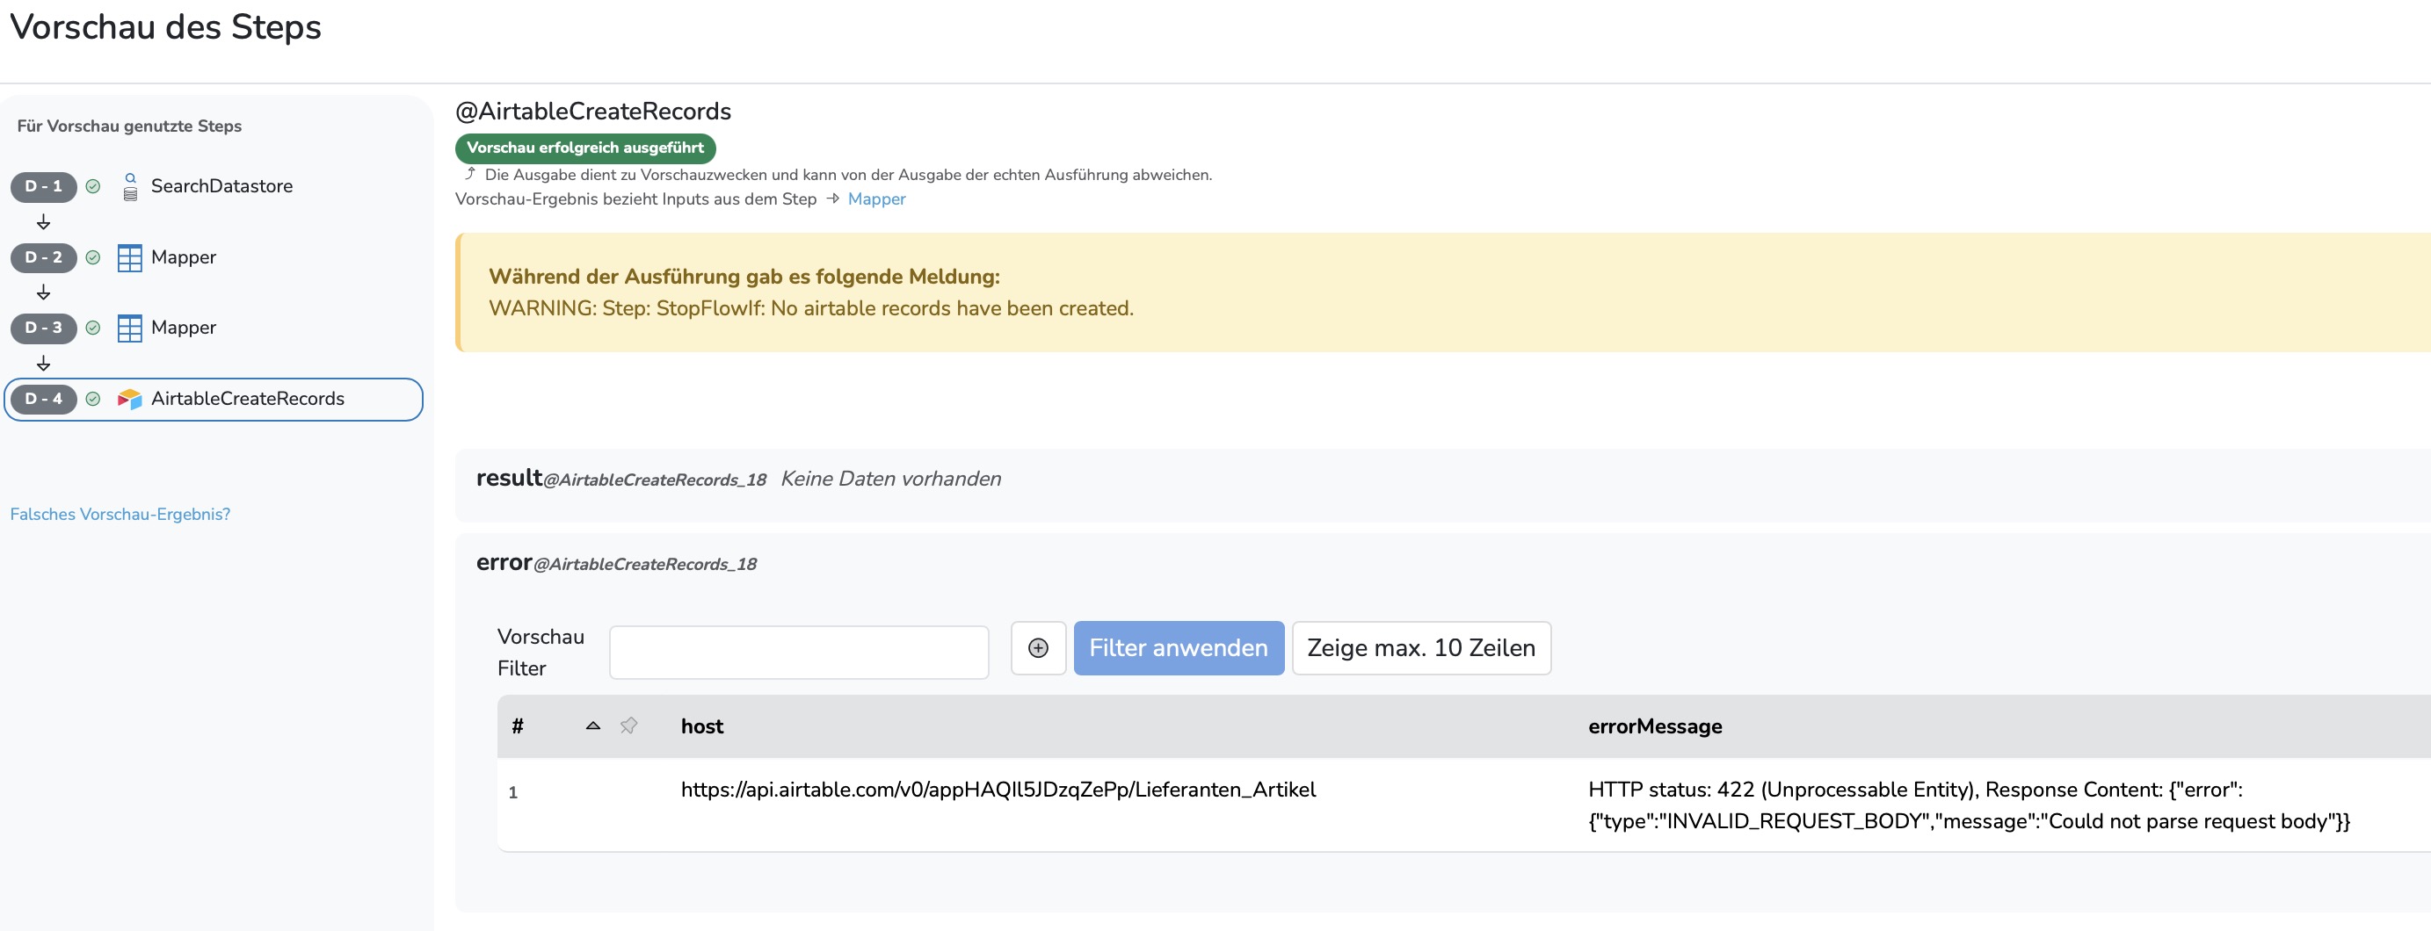Click the D - 4 step badge
The height and width of the screenshot is (931, 2431).
click(43, 399)
